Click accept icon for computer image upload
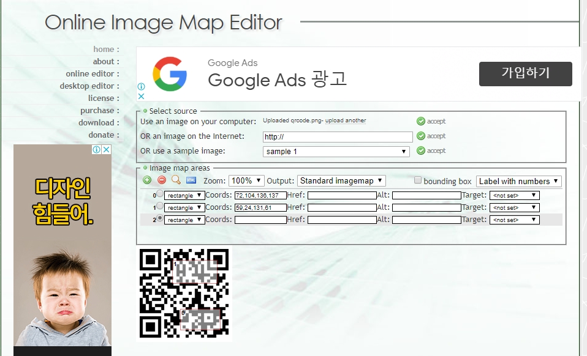This screenshot has width=587, height=356. pos(421,121)
